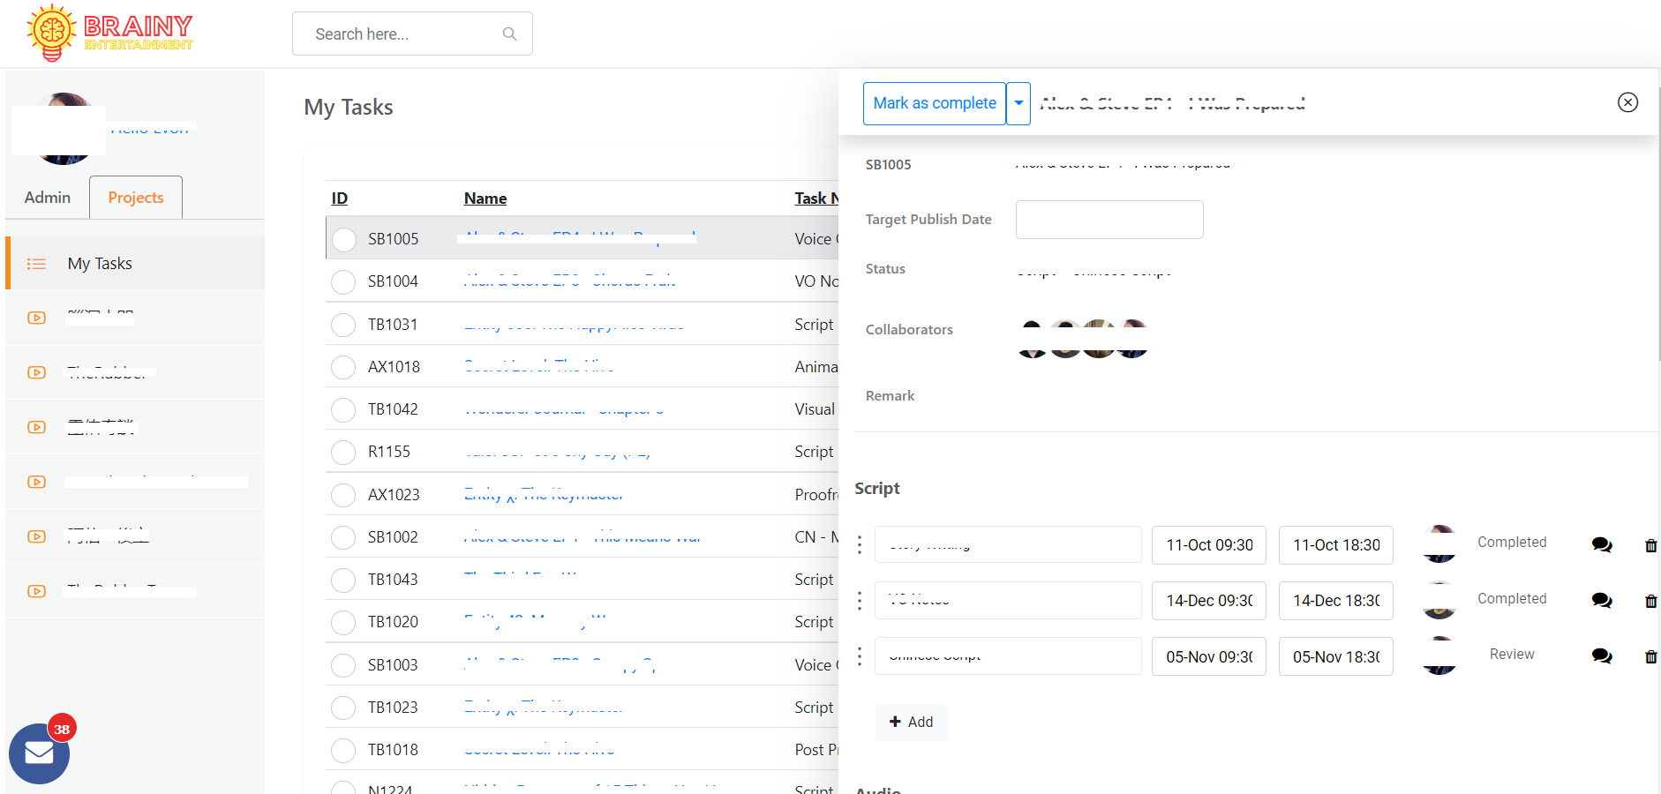Open comments for the 11-Oct script row
This screenshot has width=1661, height=794.
tap(1602, 545)
